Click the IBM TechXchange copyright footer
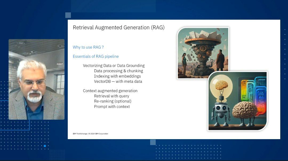The height and width of the screenshot is (161, 288). pos(90,134)
